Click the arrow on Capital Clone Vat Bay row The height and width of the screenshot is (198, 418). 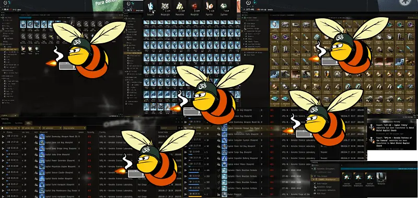(3, 143)
